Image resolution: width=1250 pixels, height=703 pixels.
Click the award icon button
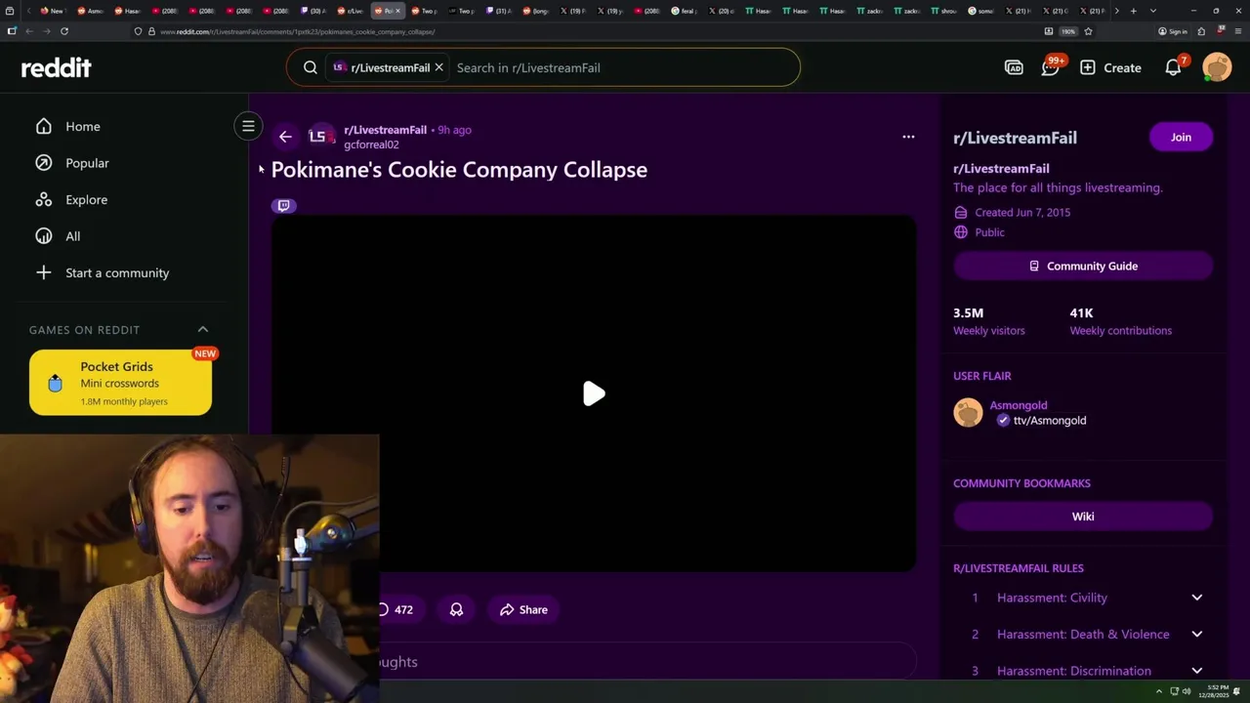pos(456,609)
